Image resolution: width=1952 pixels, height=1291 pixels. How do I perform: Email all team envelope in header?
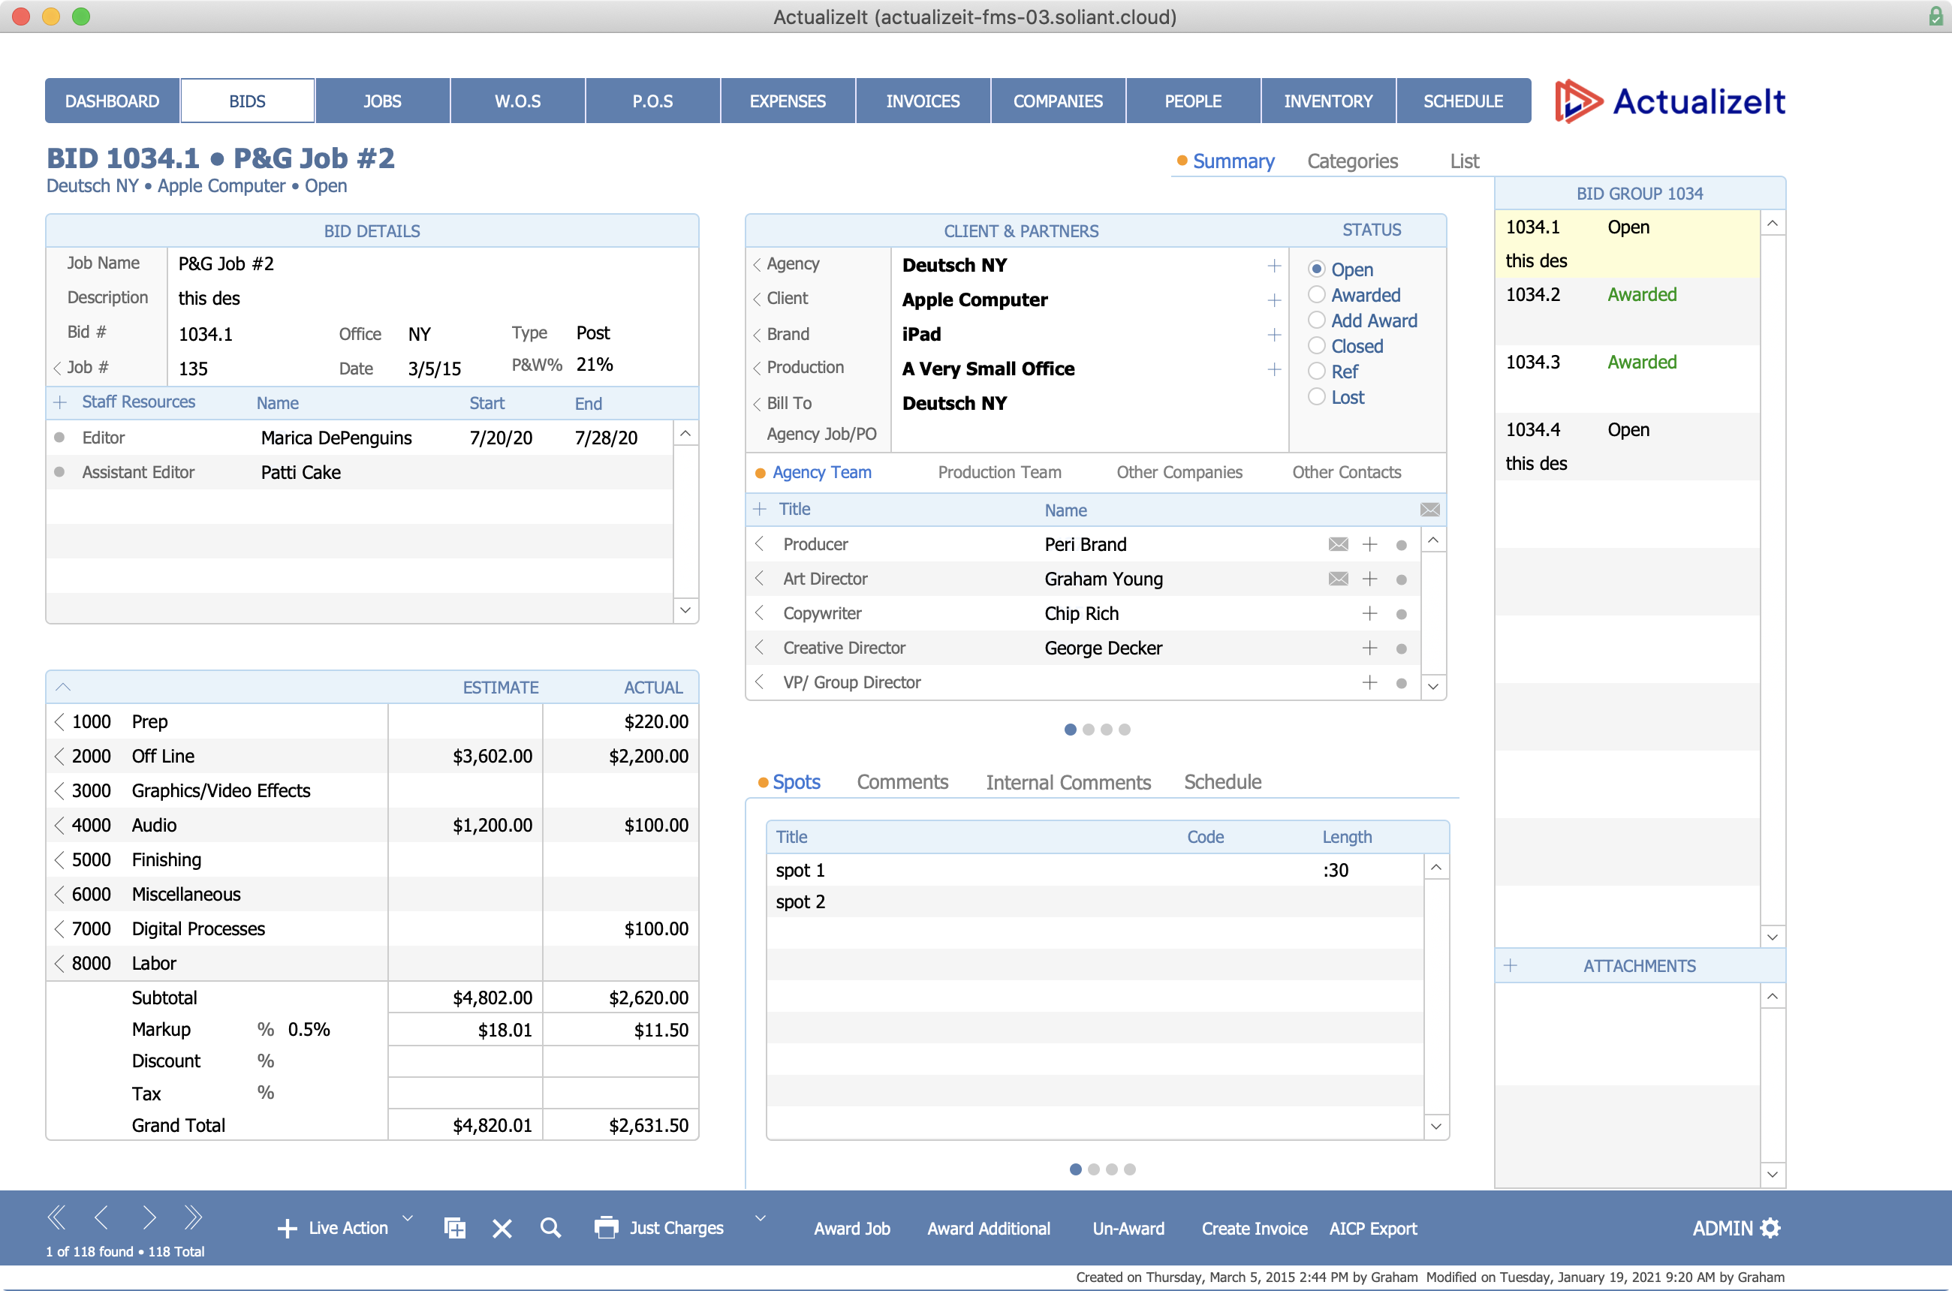(x=1429, y=510)
